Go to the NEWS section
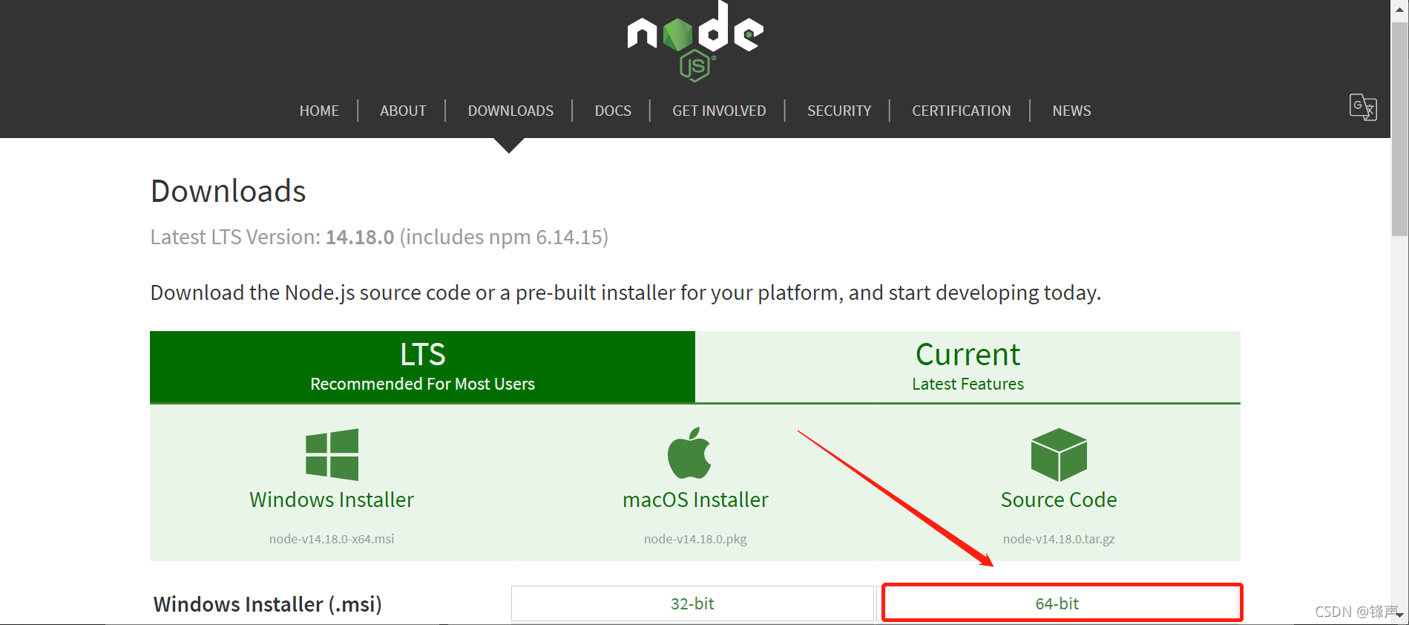The height and width of the screenshot is (625, 1409). 1071,111
